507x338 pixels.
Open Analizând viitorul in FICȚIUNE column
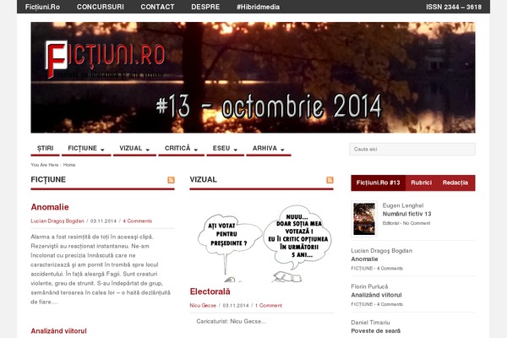(x=59, y=331)
